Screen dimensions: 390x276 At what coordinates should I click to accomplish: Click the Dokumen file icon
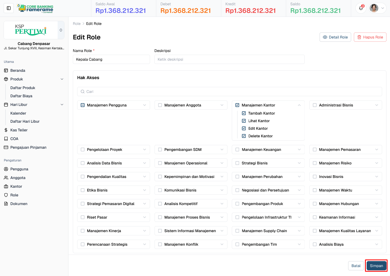6,204
